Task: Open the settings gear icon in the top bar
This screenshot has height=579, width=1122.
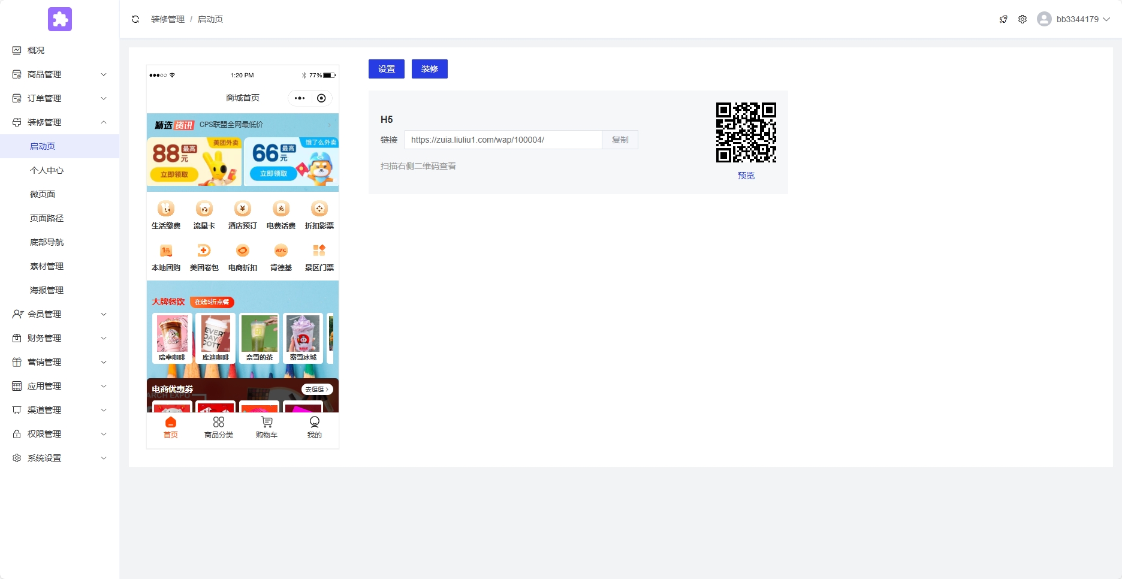Action: (x=1023, y=19)
